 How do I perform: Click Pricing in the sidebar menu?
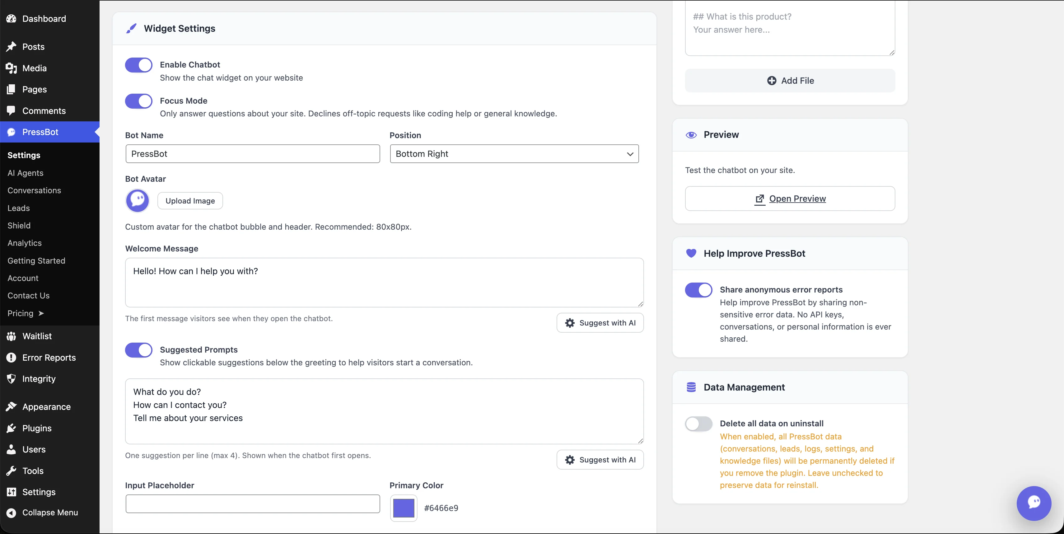click(20, 313)
